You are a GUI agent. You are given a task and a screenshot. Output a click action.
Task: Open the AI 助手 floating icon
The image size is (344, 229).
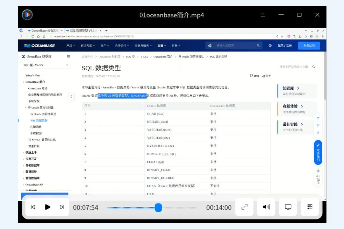pyautogui.click(x=318, y=177)
